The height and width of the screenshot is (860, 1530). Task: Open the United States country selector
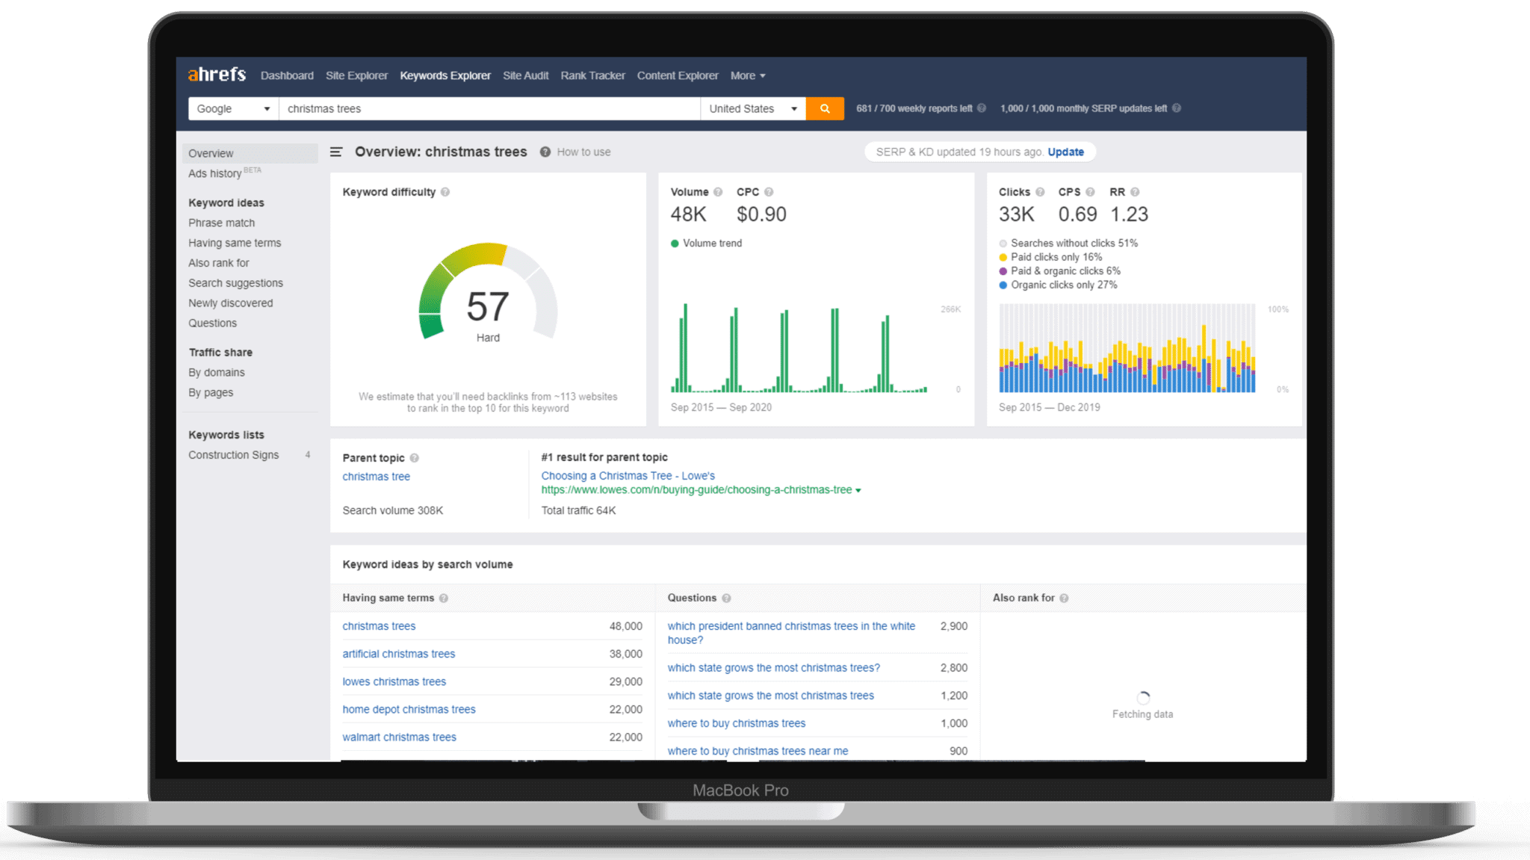tap(752, 108)
